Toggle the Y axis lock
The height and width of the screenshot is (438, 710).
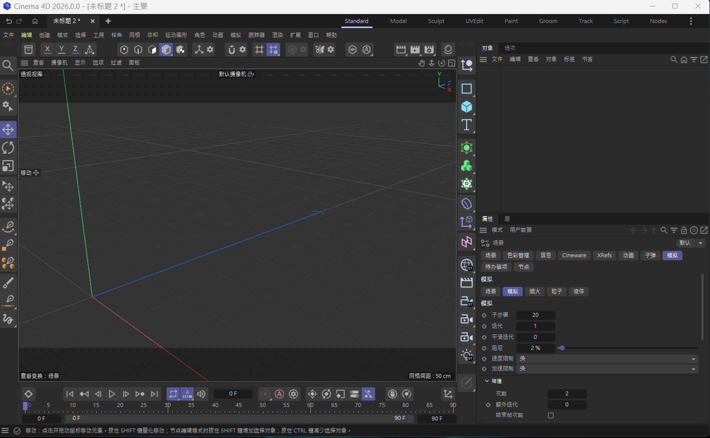61,50
